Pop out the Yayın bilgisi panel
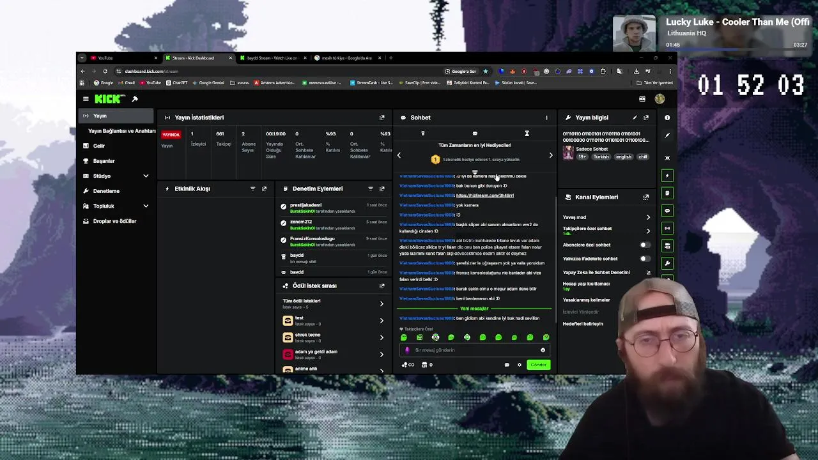 click(646, 118)
